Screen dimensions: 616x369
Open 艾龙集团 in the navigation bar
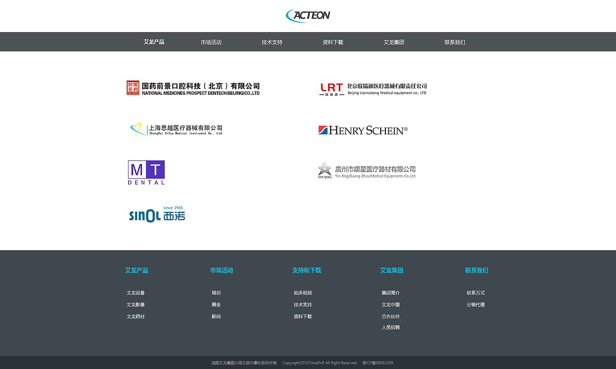click(x=394, y=42)
